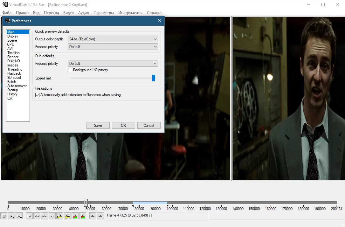Select the Main preferences category
The width and height of the screenshot is (345, 227).
18,32
